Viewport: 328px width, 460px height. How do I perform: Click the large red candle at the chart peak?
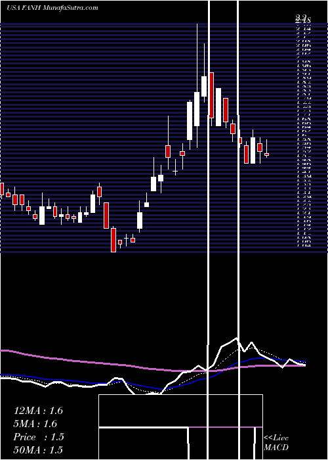(x=211, y=95)
